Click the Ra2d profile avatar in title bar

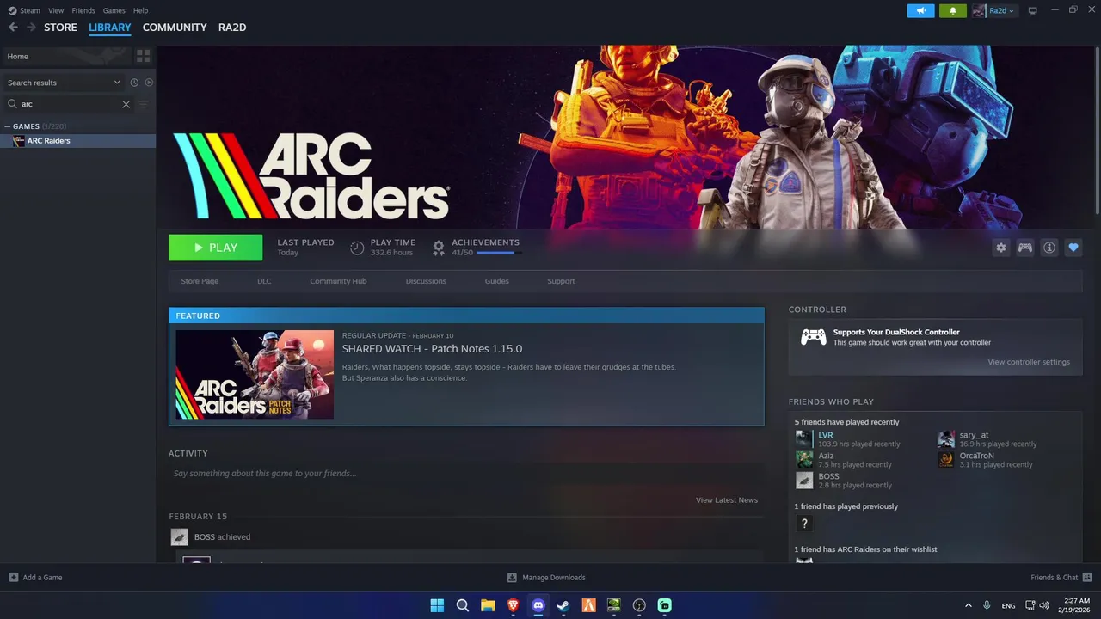pyautogui.click(x=979, y=10)
